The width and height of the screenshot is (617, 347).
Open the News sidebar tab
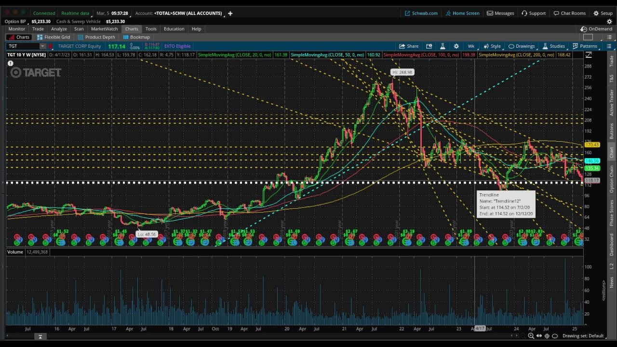(x=612, y=282)
